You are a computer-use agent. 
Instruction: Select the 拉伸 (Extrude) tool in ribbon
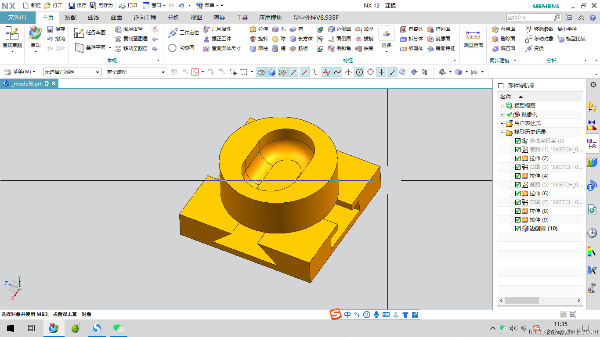tap(259, 29)
